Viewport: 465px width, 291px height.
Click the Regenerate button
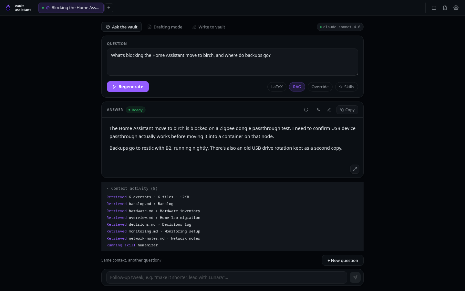(128, 87)
